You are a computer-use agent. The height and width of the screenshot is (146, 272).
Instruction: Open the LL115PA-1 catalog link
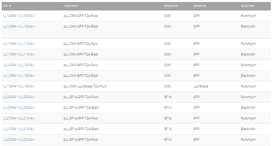(11, 54)
